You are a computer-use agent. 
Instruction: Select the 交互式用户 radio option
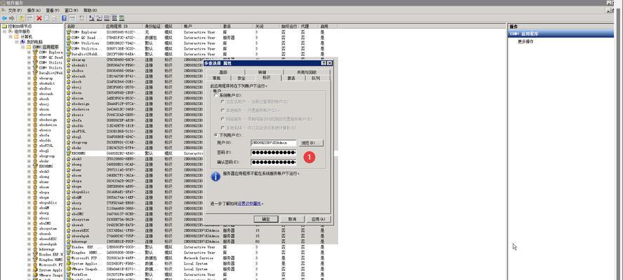click(x=223, y=102)
